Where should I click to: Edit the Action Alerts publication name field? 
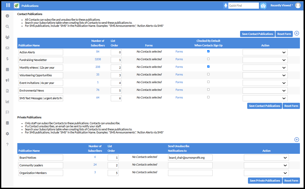tap(41, 52)
